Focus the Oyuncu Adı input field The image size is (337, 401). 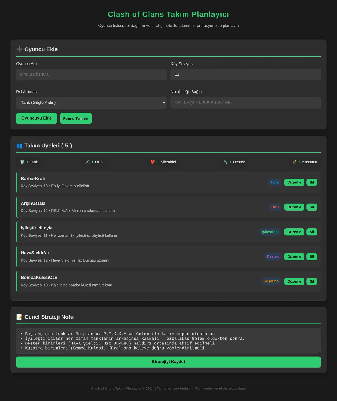point(91,75)
